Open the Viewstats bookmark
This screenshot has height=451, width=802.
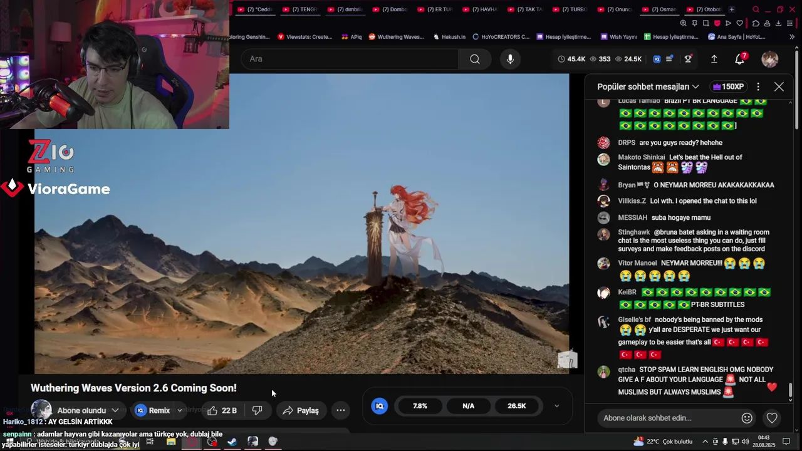[x=305, y=37]
